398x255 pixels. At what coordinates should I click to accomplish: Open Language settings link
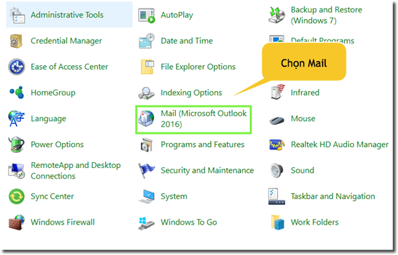pos(48,119)
